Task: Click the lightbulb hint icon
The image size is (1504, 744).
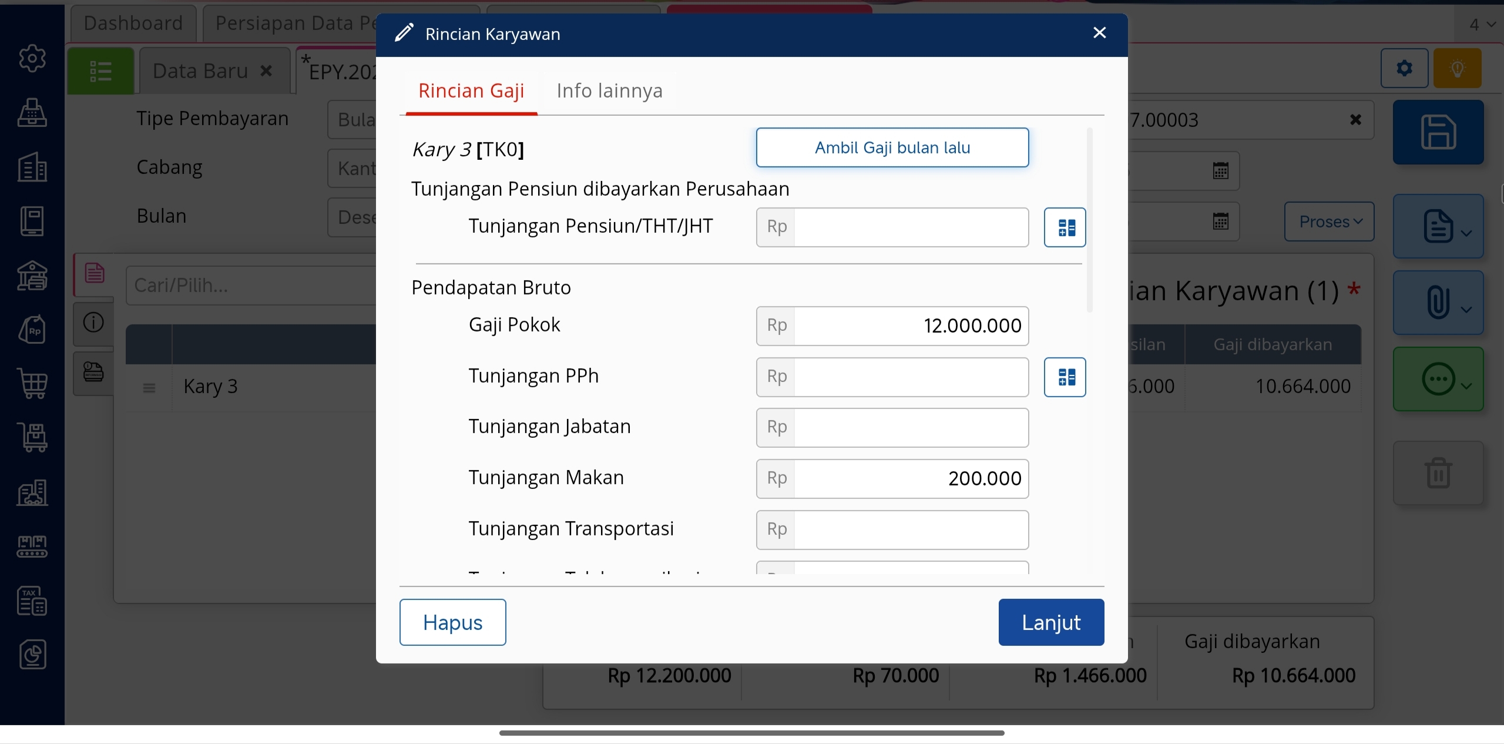Action: (x=1457, y=69)
